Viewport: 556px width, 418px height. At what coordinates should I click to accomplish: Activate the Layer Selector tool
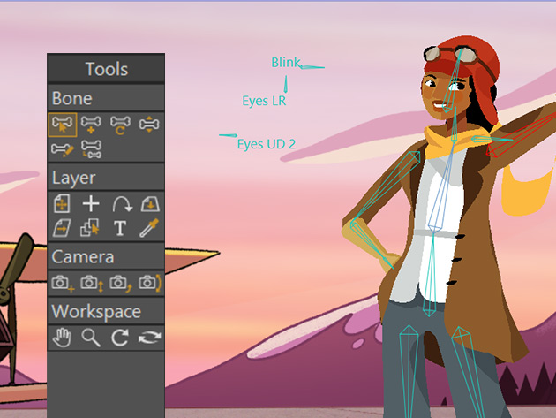tap(90, 228)
